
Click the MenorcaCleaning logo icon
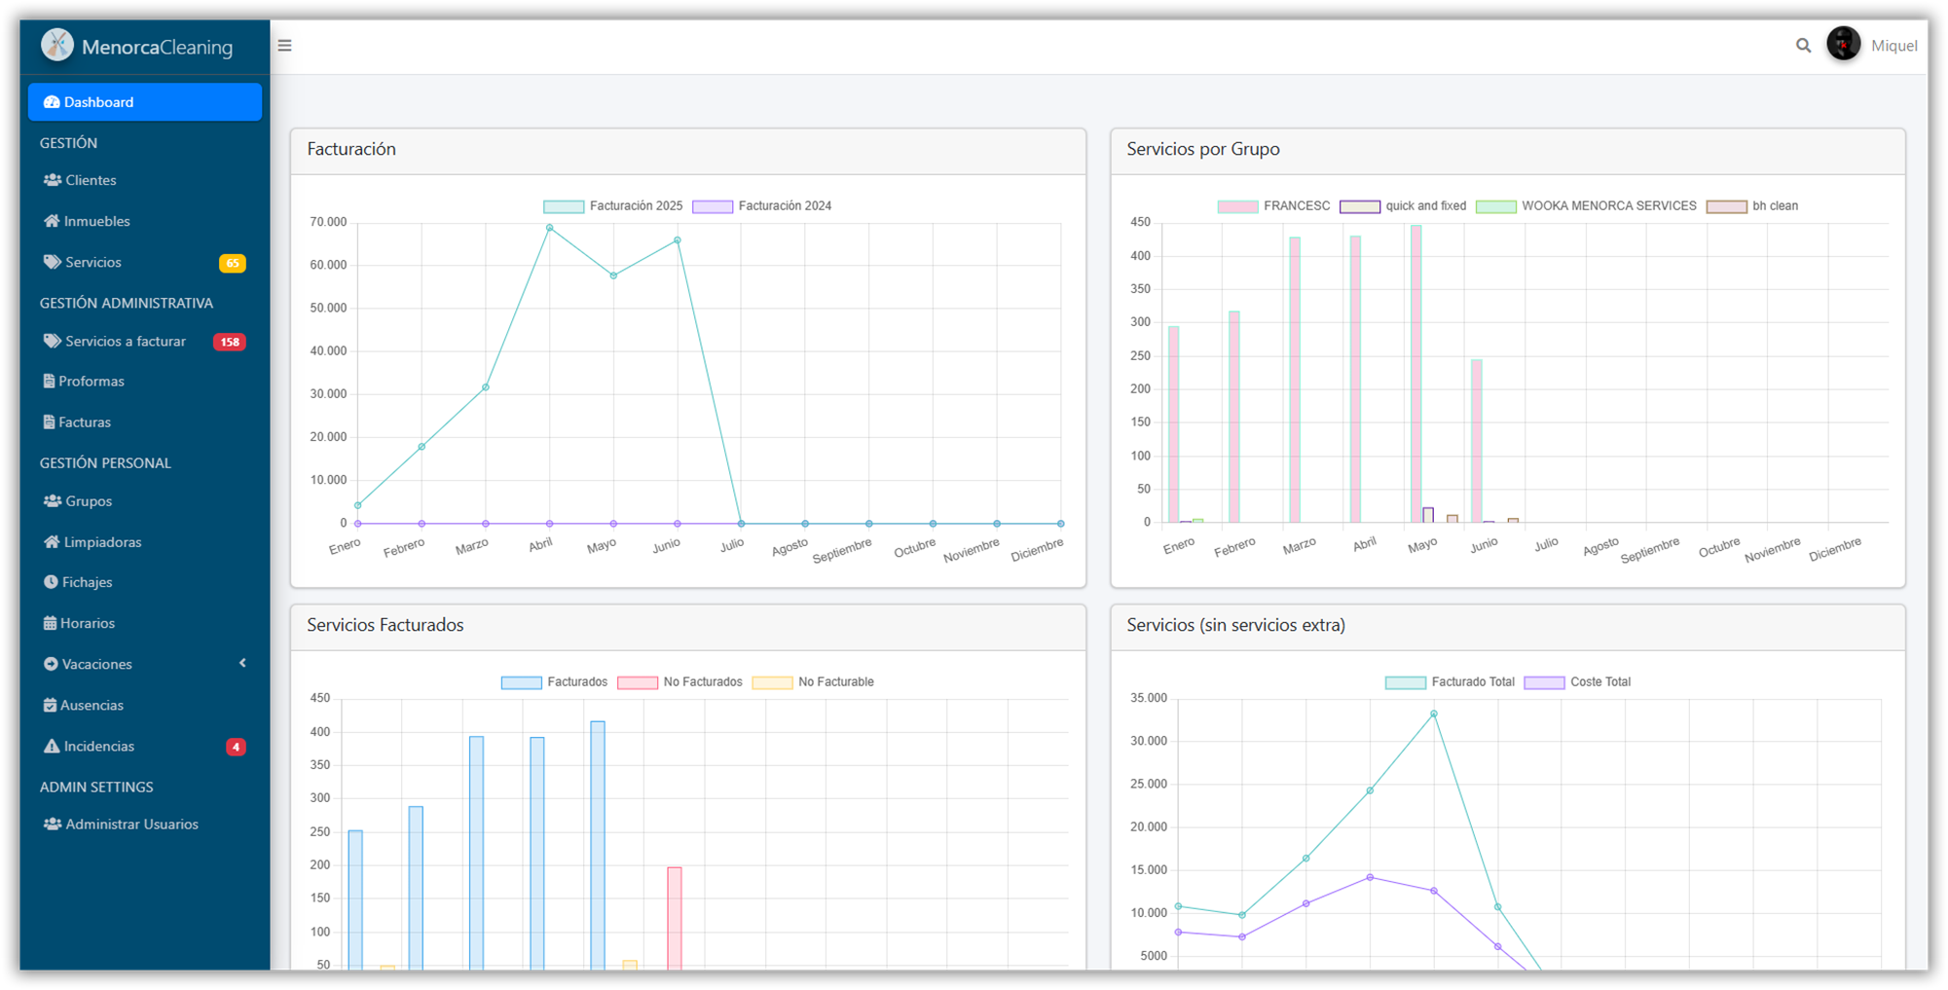(57, 45)
